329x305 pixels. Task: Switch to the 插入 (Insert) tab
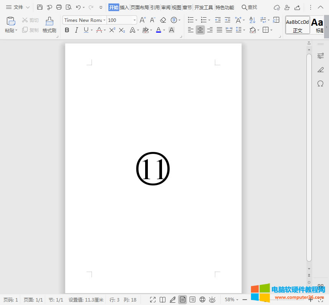(x=124, y=7)
